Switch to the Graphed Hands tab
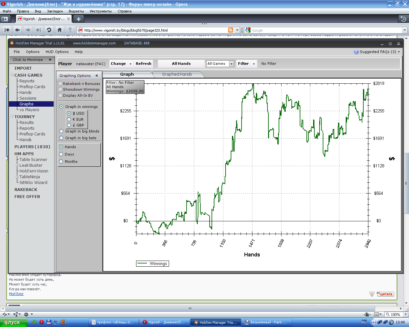Viewport: 409px width, 327px height. coord(177,74)
